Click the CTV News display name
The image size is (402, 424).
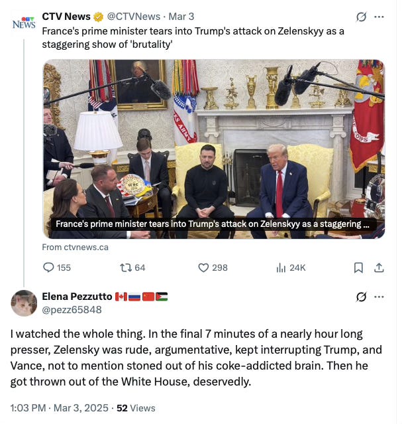[x=66, y=17]
